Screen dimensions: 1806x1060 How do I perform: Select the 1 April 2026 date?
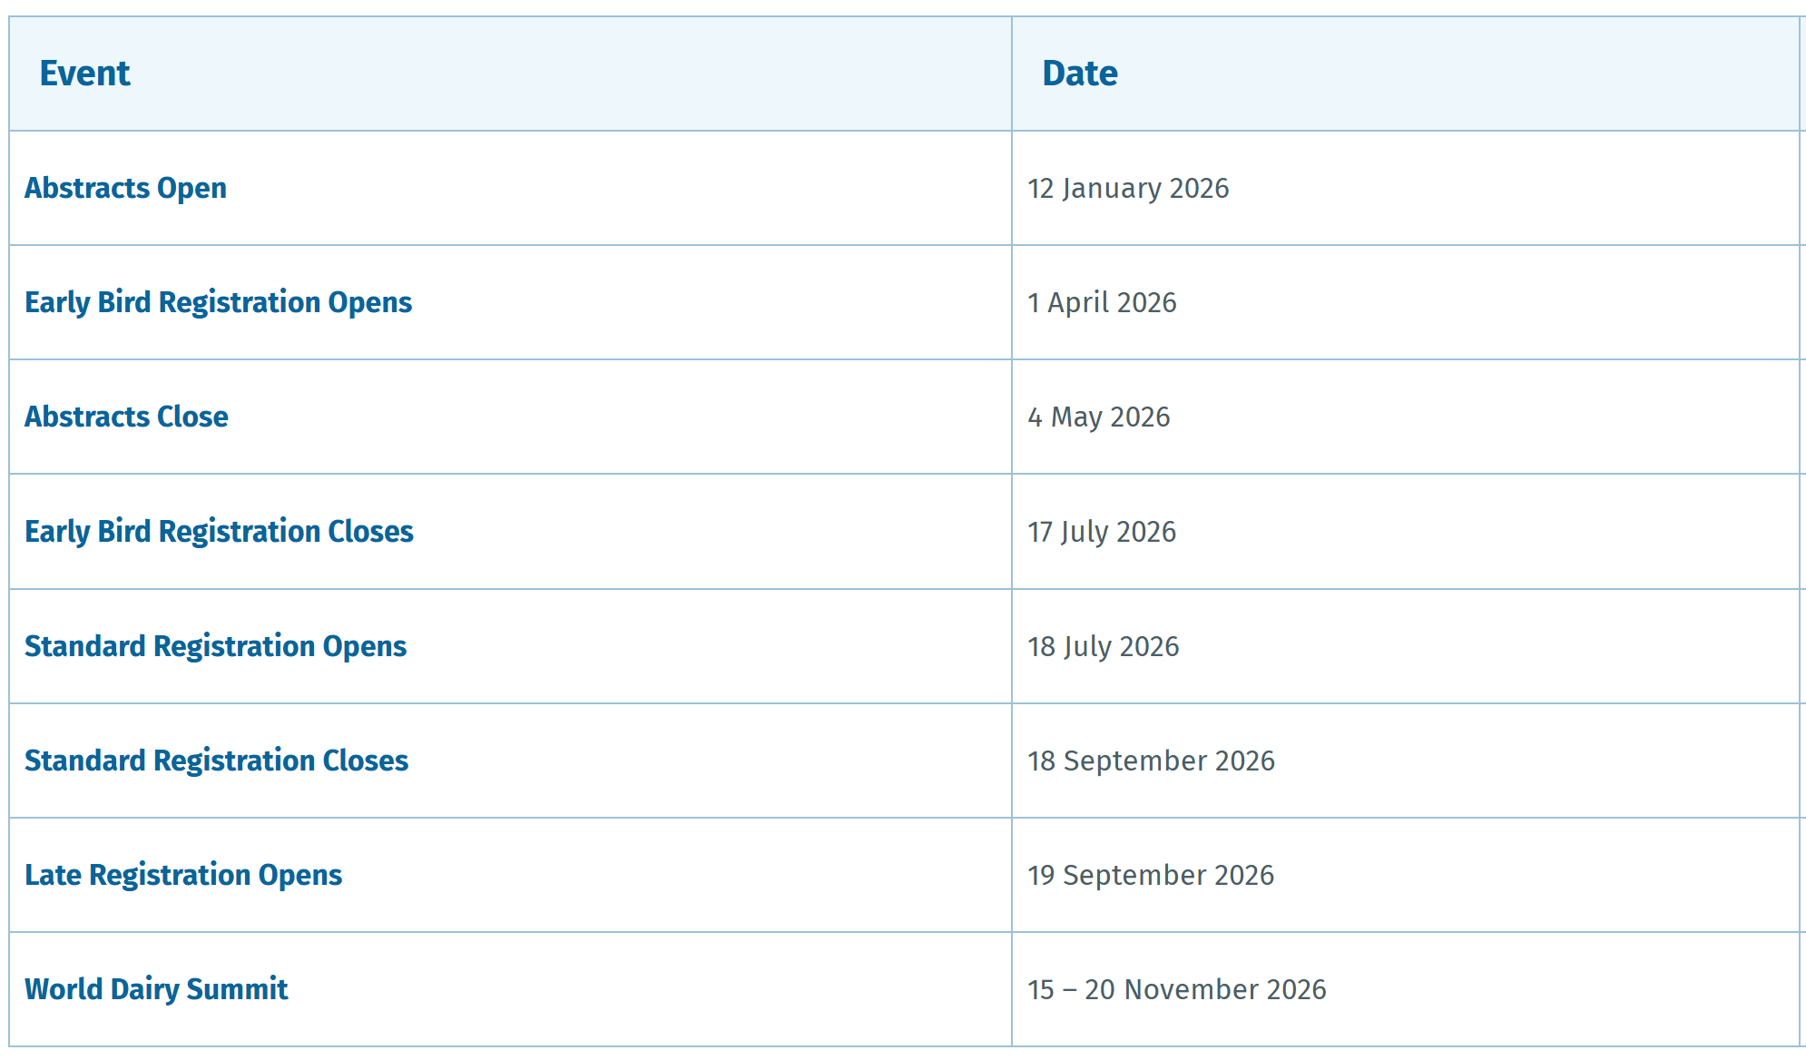1102,303
